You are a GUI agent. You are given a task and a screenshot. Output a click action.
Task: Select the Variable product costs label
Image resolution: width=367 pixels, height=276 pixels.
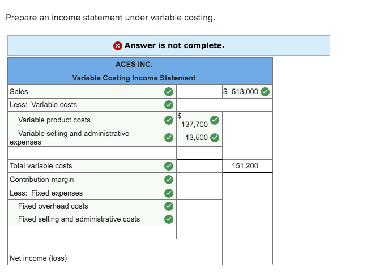(54, 120)
